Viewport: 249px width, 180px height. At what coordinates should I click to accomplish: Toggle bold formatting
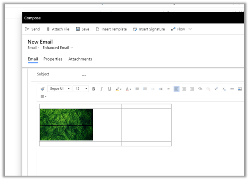point(94,89)
